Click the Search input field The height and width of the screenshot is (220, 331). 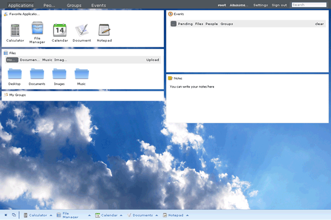pyautogui.click(x=309, y=5)
